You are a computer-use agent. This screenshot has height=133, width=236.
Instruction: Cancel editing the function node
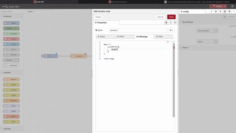coord(160,17)
